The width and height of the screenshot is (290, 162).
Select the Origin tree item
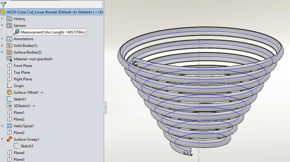[19, 86]
